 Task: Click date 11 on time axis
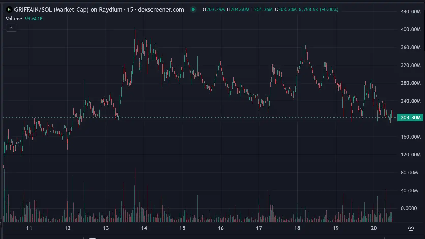[29, 228]
